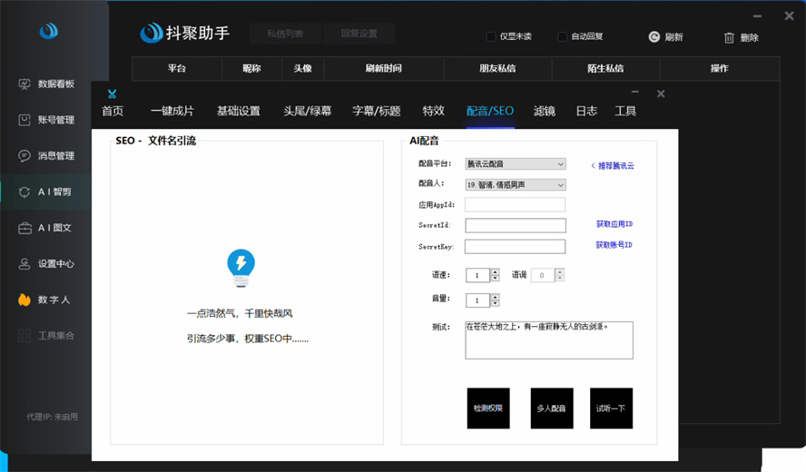Select the 配音/SEO tab
The height and width of the screenshot is (472, 806).
click(x=490, y=111)
